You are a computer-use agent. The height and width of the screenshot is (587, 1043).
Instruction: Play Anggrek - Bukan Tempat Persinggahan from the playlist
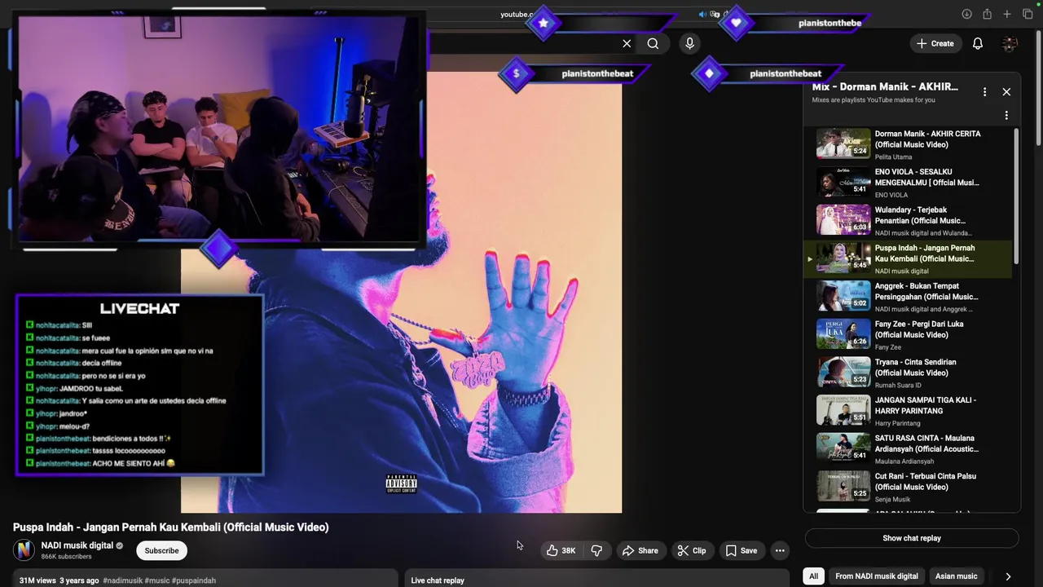[908, 297]
